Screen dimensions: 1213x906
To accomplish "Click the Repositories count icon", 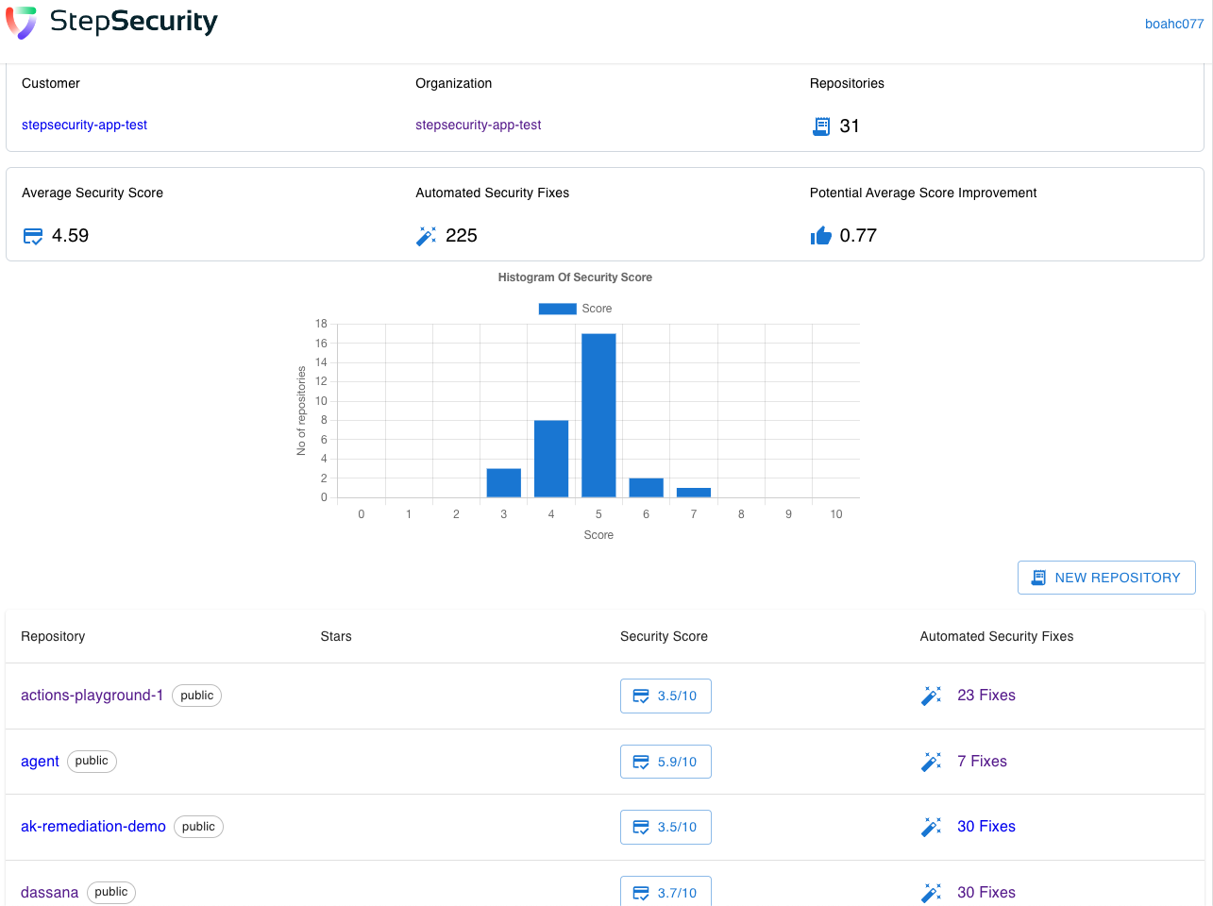I will click(x=821, y=126).
